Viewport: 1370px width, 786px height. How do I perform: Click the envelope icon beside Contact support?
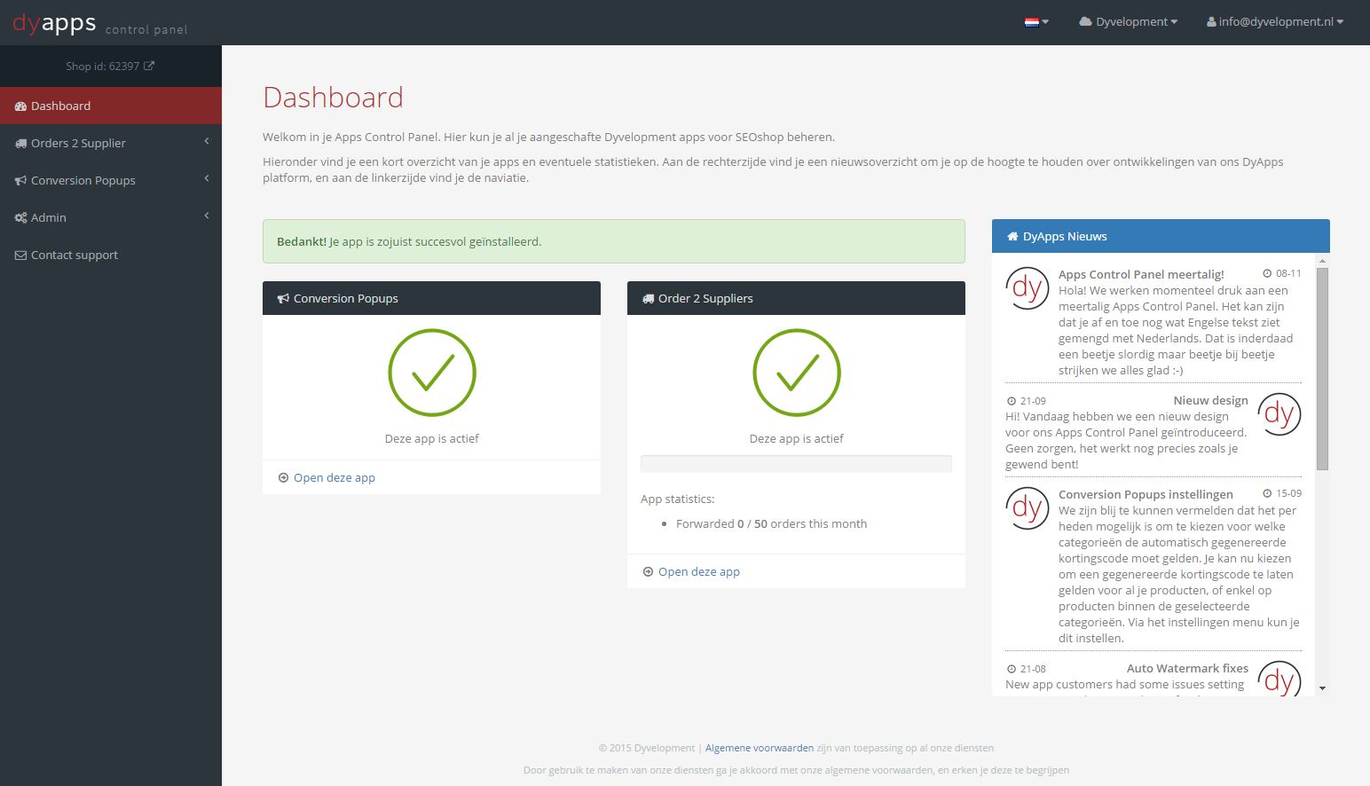[20, 255]
